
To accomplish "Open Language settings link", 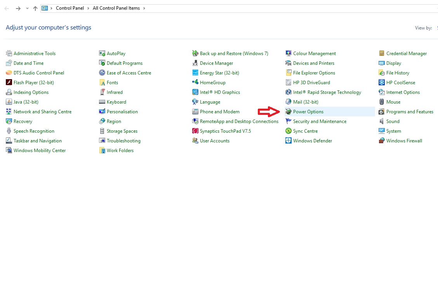I will pos(210,102).
